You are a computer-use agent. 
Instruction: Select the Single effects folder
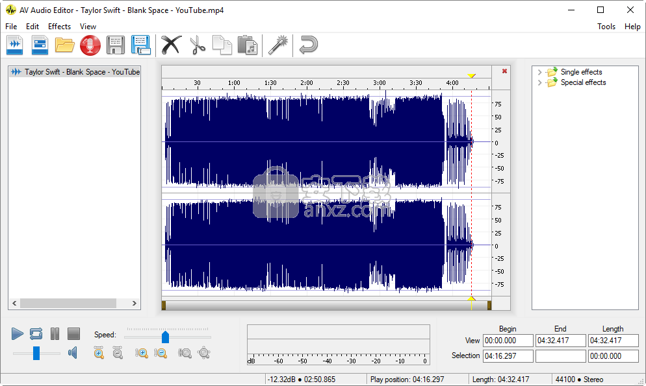[x=581, y=72]
